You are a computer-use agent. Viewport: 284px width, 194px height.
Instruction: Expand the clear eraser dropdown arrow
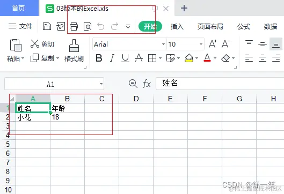(x=234, y=58)
